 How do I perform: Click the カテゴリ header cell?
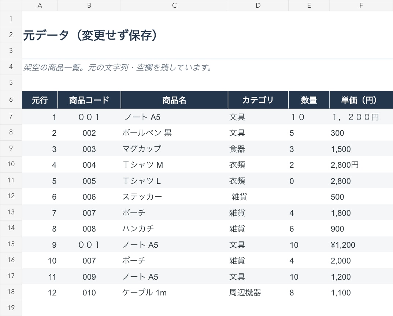click(x=258, y=100)
